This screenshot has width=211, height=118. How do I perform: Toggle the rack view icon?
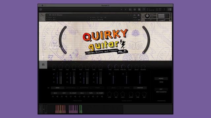coord(139,10)
